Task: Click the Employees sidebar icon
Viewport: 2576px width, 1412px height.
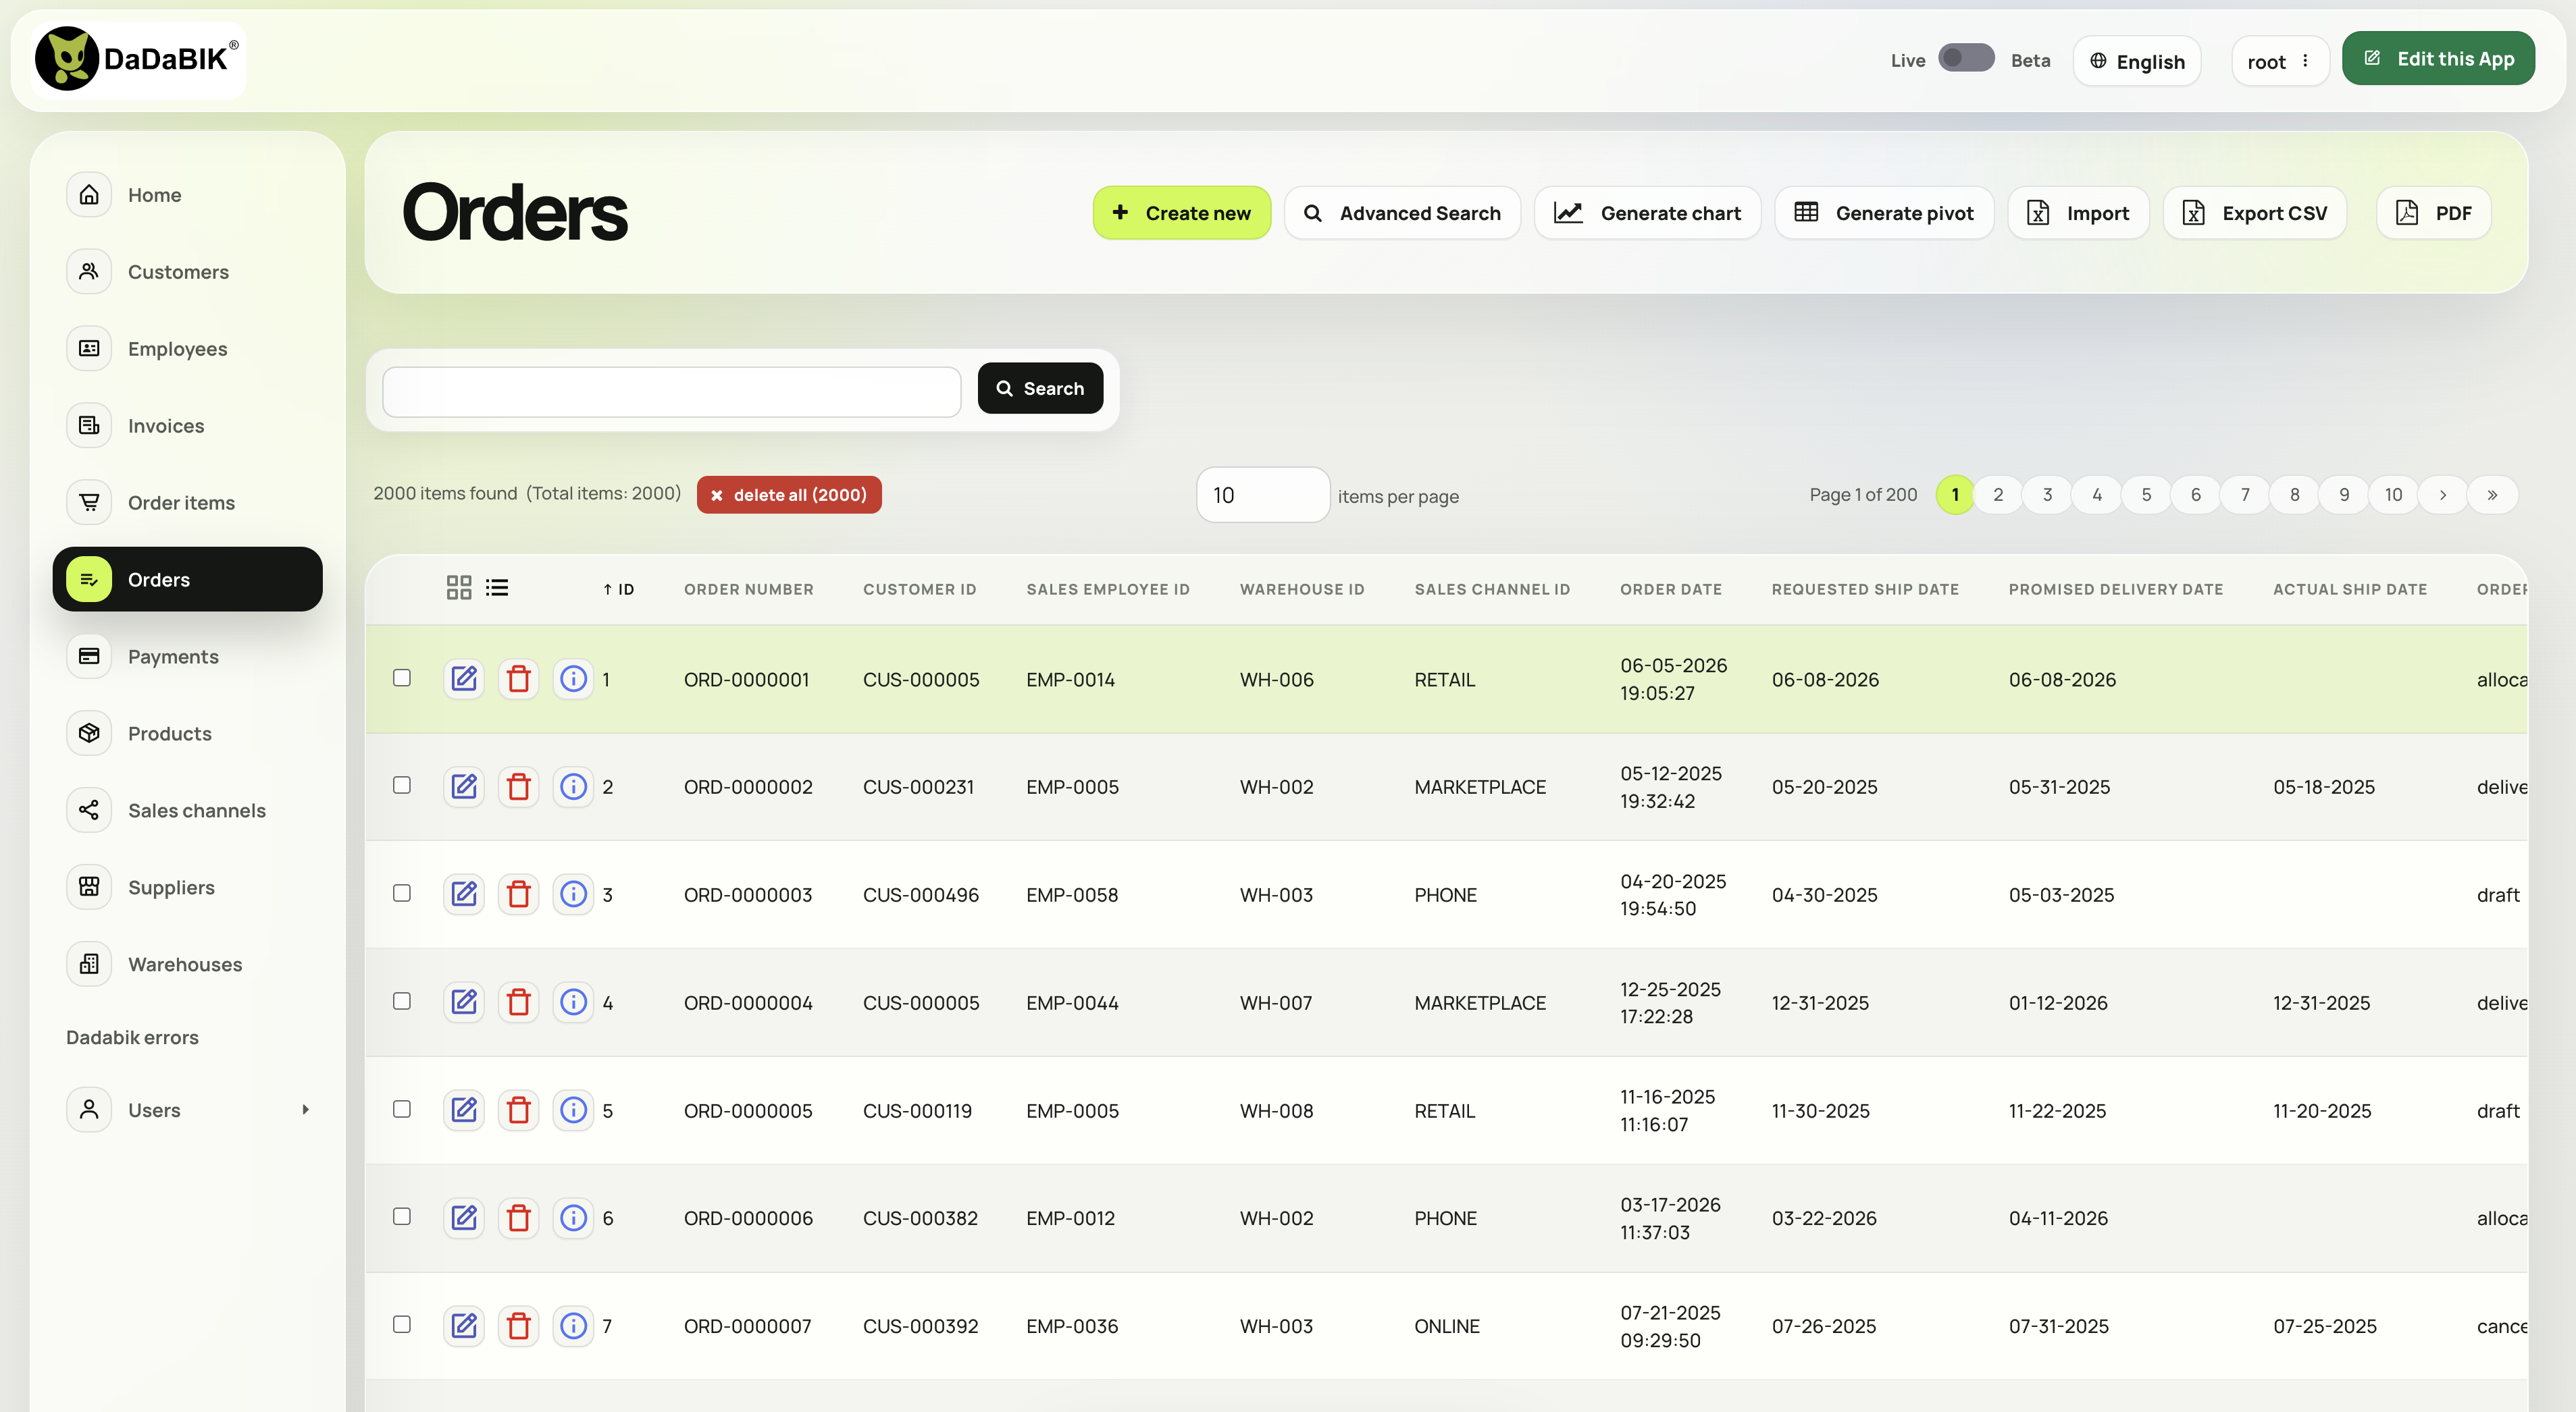Action: point(89,348)
